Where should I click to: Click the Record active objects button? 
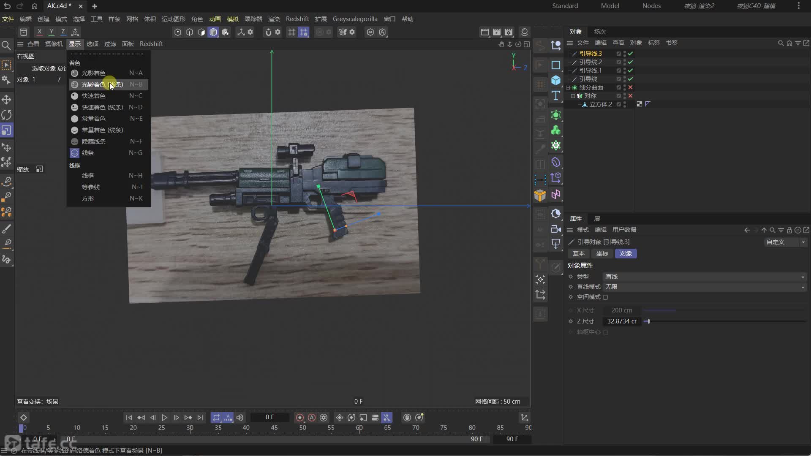pos(300,418)
